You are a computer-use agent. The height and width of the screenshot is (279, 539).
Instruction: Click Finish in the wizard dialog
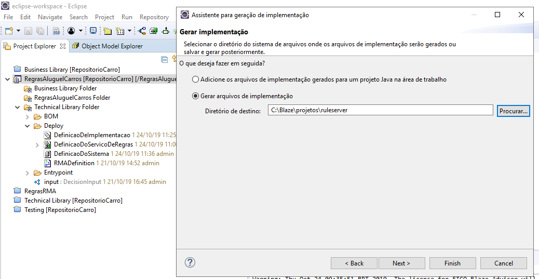(x=452, y=263)
